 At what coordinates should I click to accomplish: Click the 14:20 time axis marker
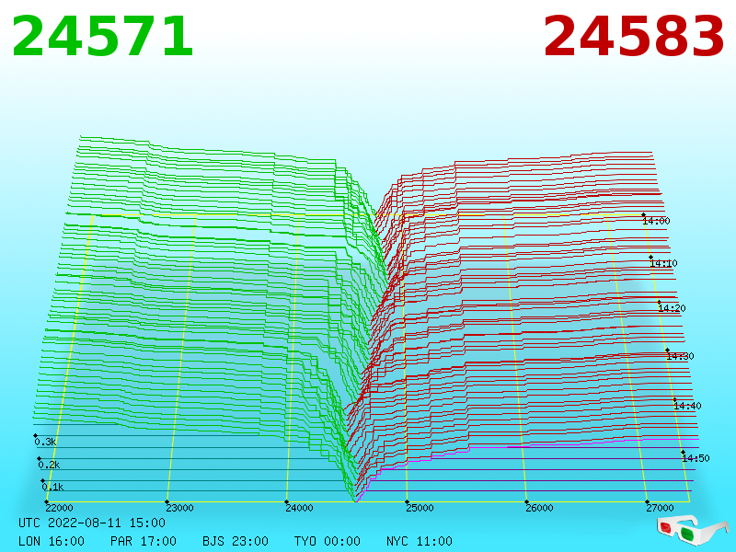click(672, 308)
